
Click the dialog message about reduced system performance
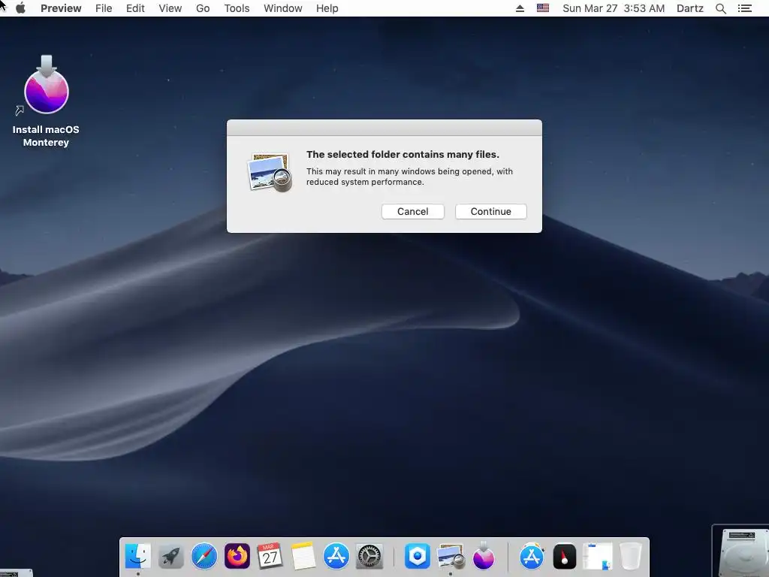(409, 177)
